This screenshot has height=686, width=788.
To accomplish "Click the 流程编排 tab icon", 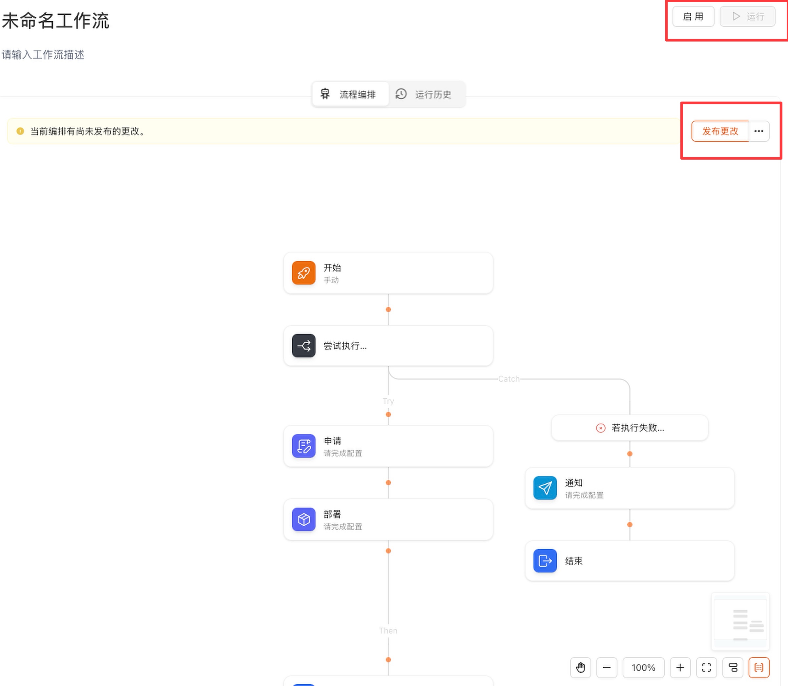I will pyautogui.click(x=325, y=94).
